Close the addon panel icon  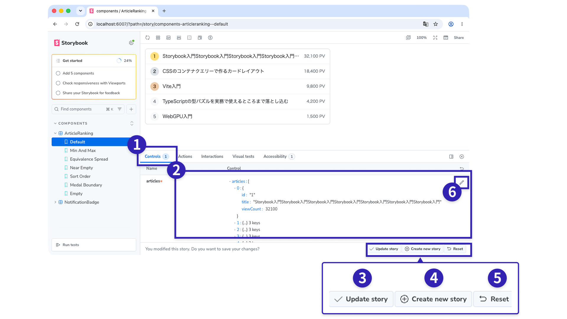(462, 157)
